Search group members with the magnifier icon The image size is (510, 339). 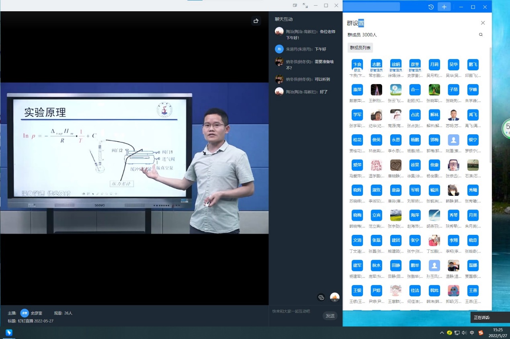pyautogui.click(x=481, y=35)
